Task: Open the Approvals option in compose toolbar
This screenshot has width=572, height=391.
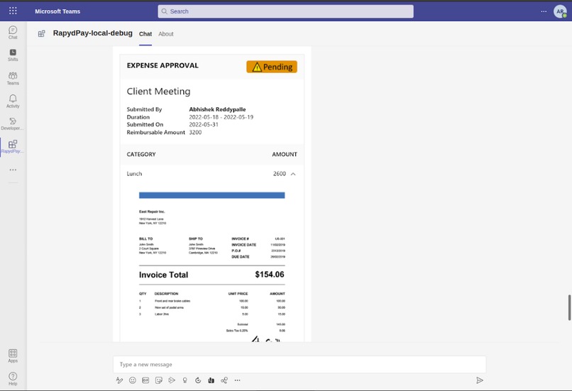Action: tap(198, 380)
